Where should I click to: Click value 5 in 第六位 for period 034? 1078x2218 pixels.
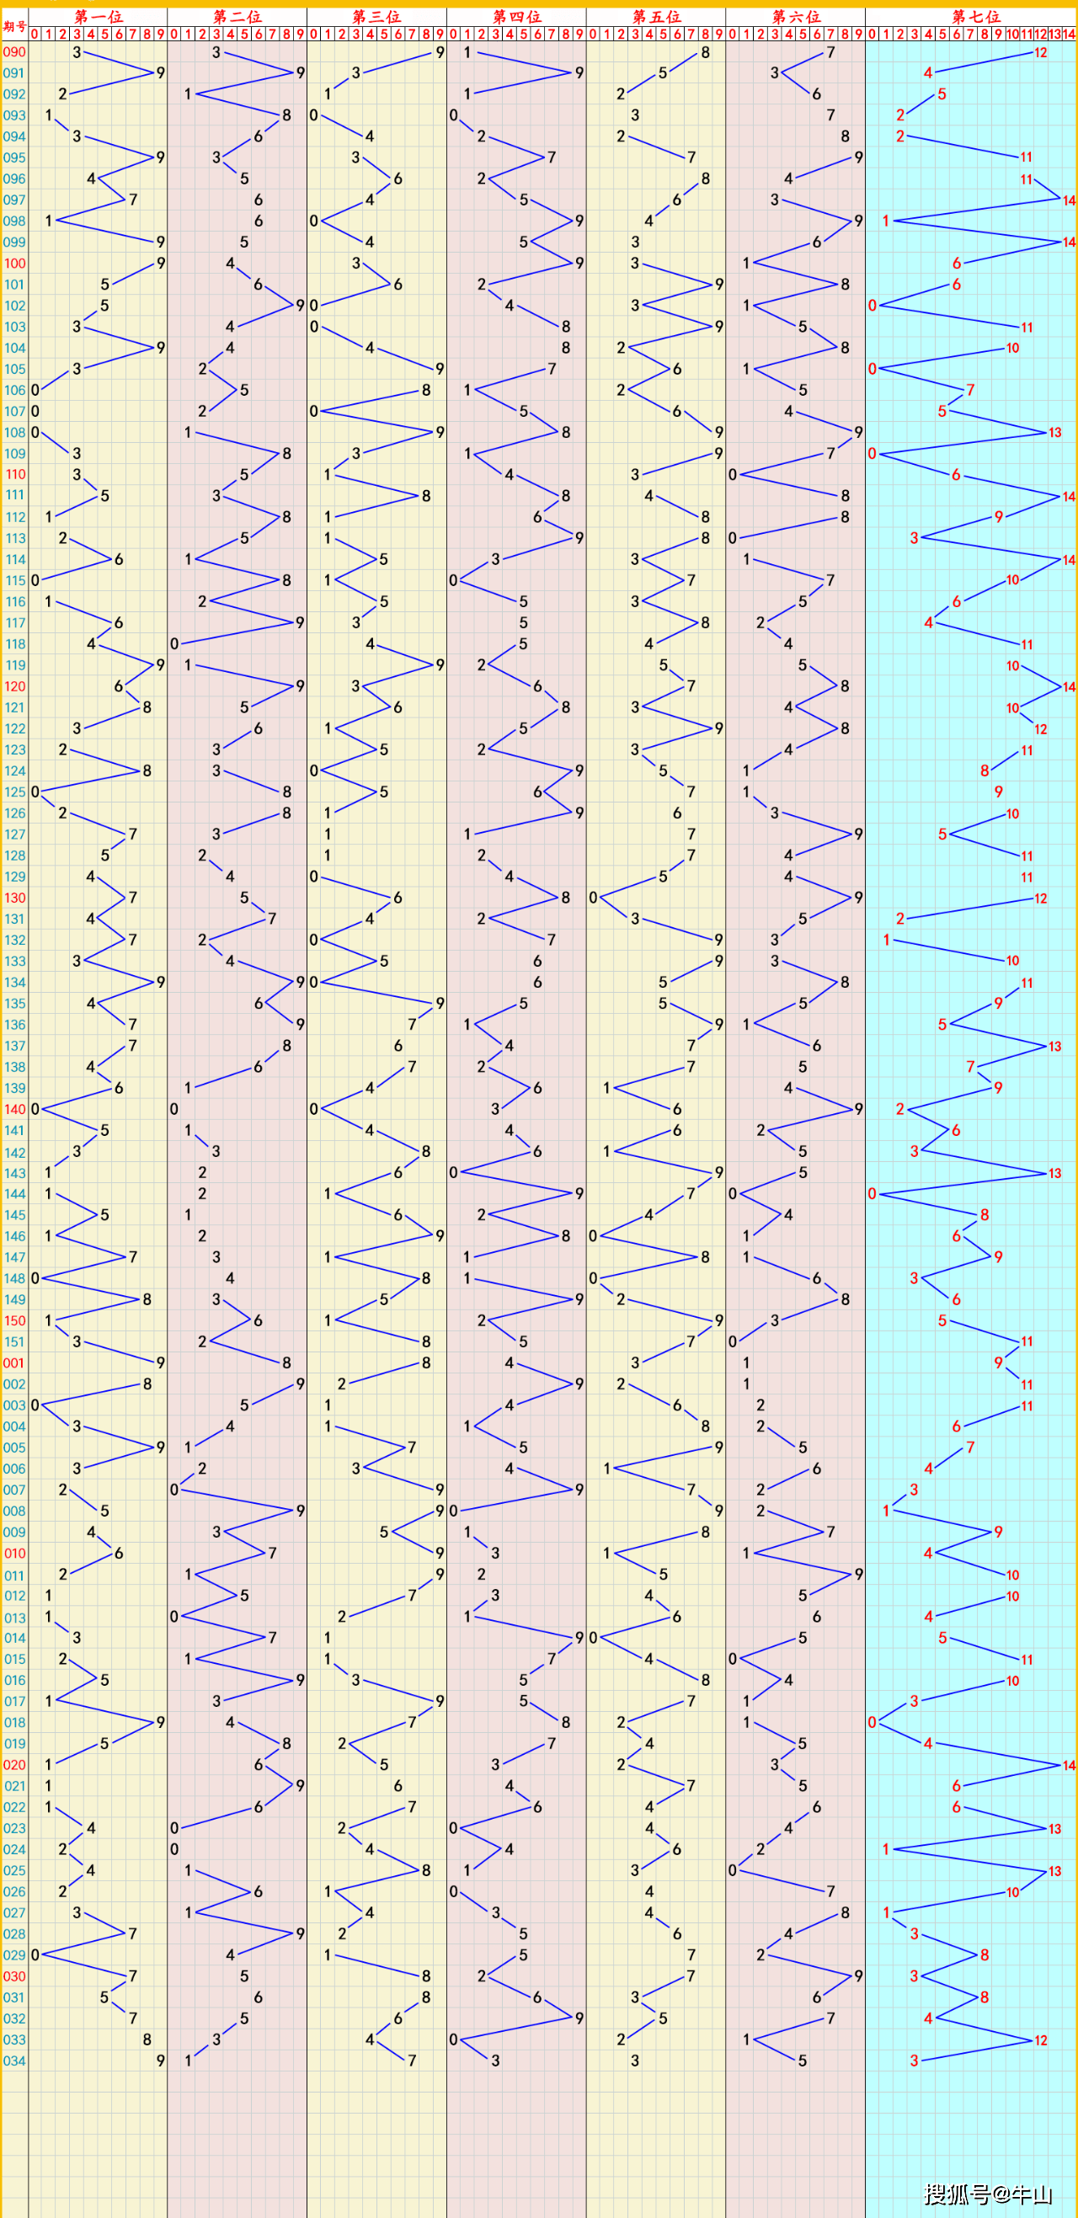[x=803, y=2061]
